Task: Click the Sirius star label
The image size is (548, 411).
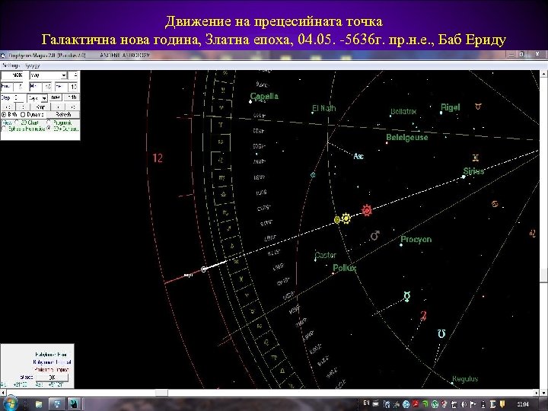Action: click(x=474, y=171)
